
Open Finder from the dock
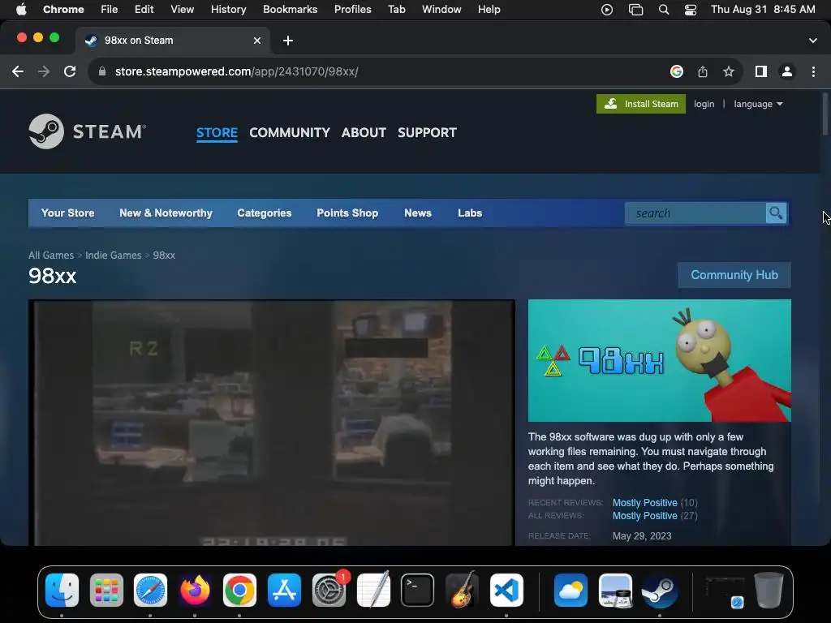pyautogui.click(x=62, y=590)
